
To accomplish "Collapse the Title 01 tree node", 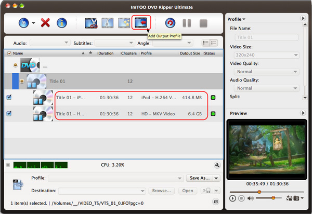I will (x=22, y=81).
